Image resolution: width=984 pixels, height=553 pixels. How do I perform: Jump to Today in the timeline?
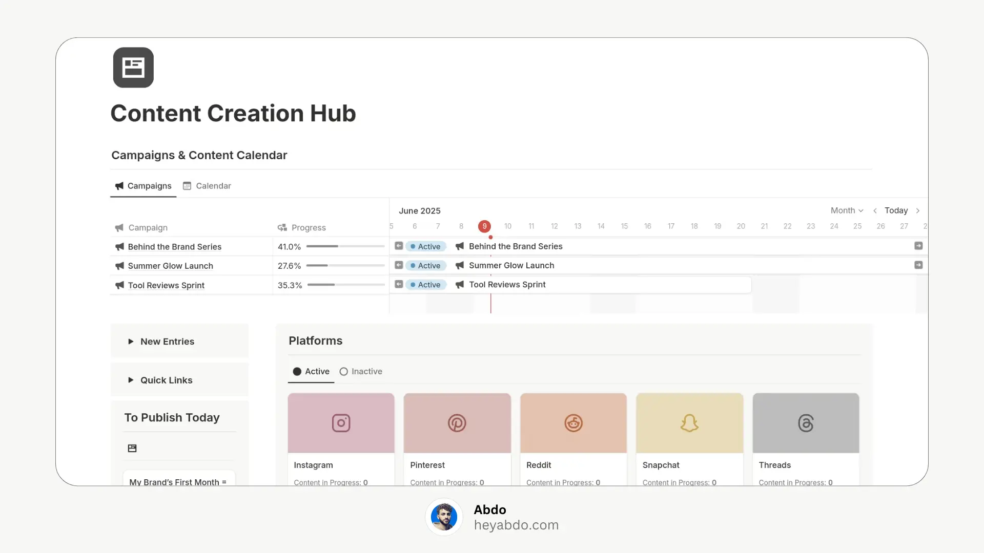coord(896,210)
